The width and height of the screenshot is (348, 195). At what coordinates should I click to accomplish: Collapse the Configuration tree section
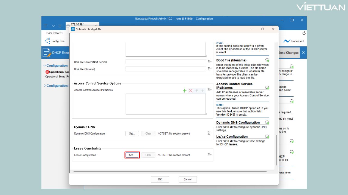(x=45, y=66)
